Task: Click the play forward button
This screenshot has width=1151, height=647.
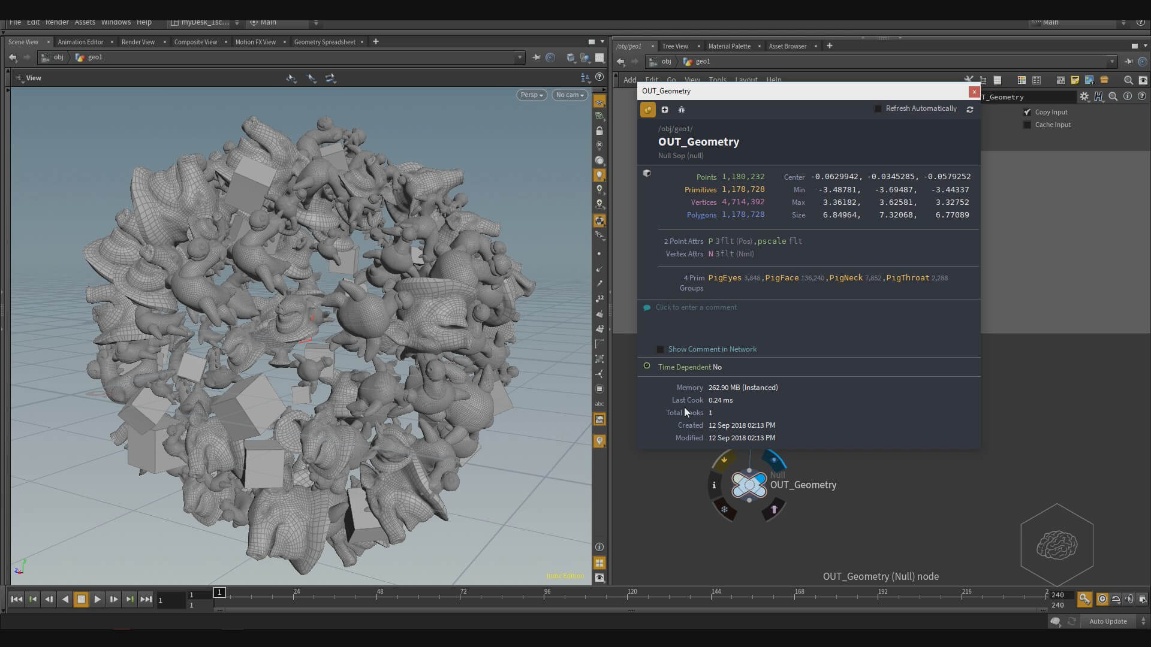Action: tap(97, 599)
